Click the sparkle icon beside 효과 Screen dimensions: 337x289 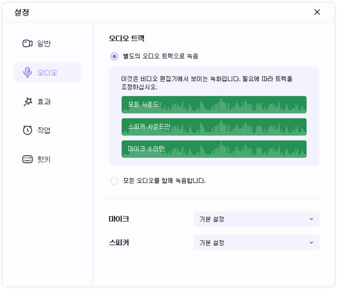coord(27,102)
